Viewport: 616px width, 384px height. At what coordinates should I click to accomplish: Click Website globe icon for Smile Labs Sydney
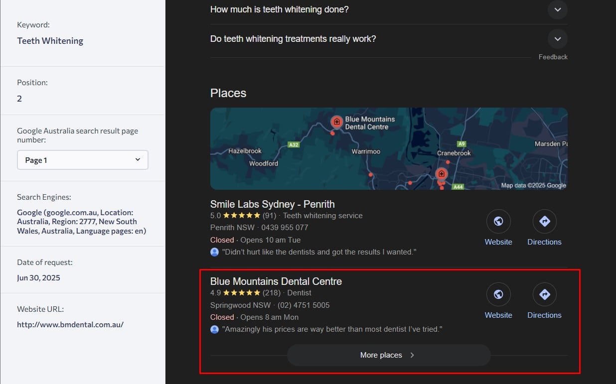[498, 222]
